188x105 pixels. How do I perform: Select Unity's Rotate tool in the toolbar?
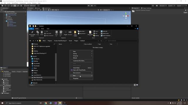click(x=9, y=6)
